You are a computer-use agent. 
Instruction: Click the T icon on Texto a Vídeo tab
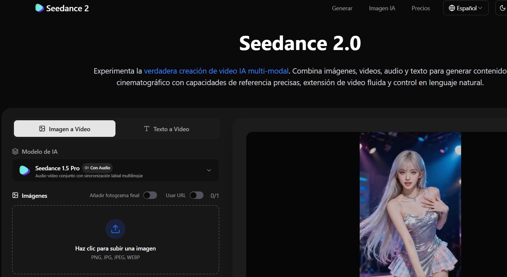point(146,129)
